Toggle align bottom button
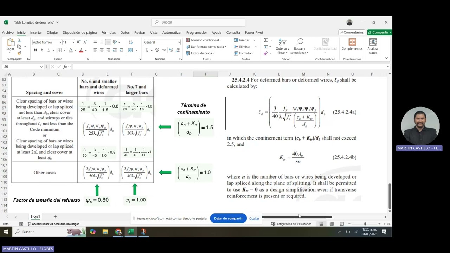Screen dimensions: 450x253 108,42
